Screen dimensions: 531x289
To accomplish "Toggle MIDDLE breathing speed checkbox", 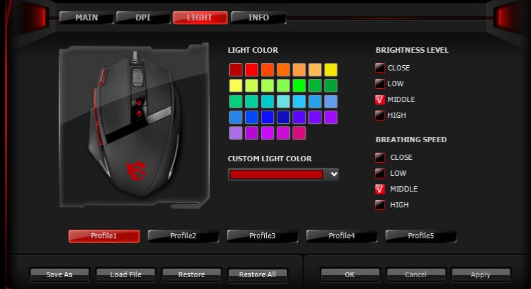I will click(x=380, y=189).
